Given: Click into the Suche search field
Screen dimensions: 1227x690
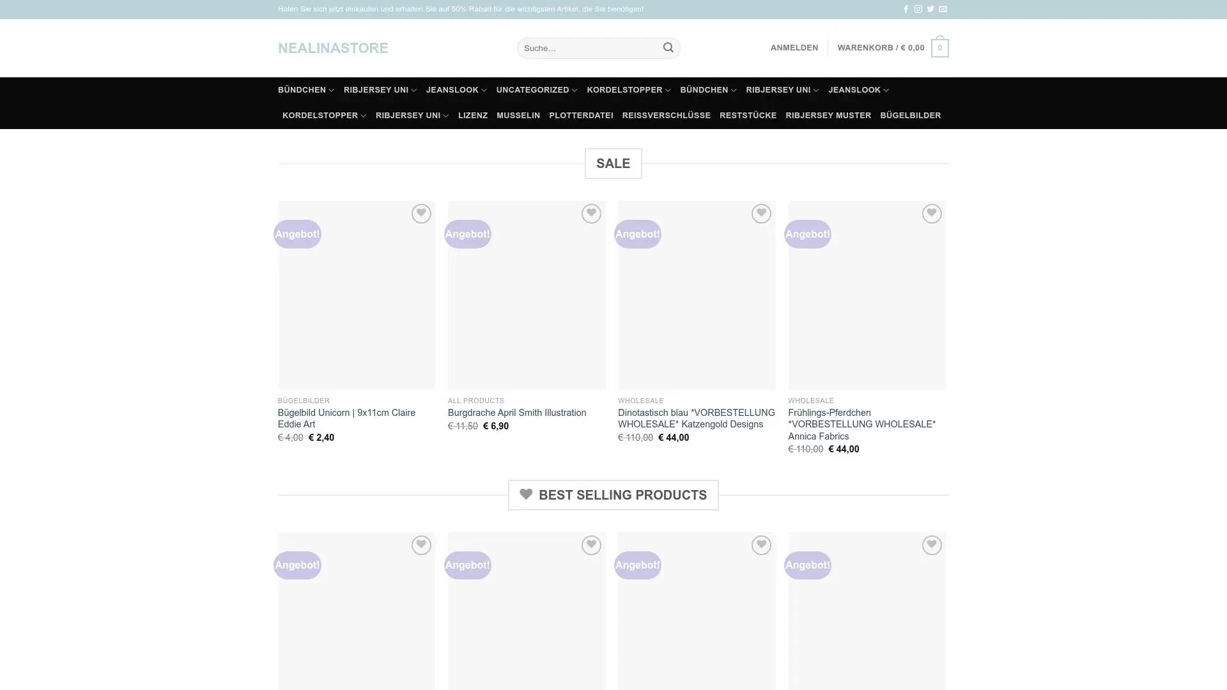Looking at the screenshot, I should [588, 48].
